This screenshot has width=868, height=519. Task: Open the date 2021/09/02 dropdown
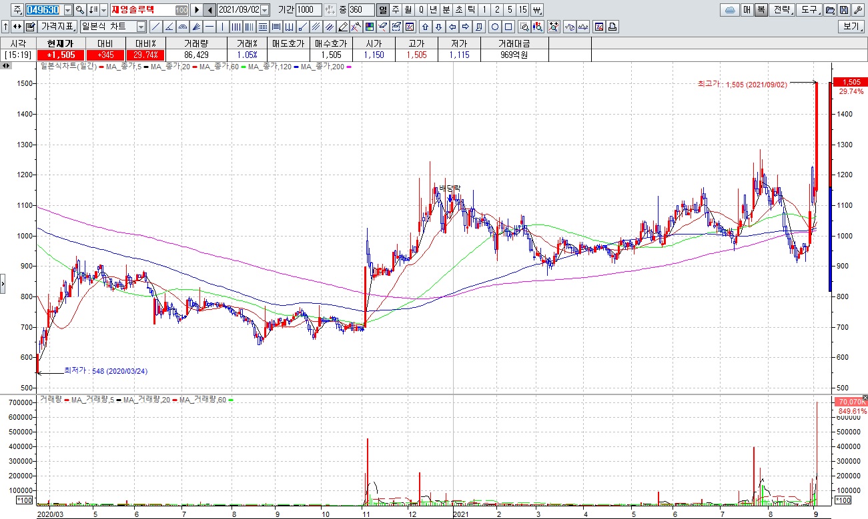[x=265, y=10]
